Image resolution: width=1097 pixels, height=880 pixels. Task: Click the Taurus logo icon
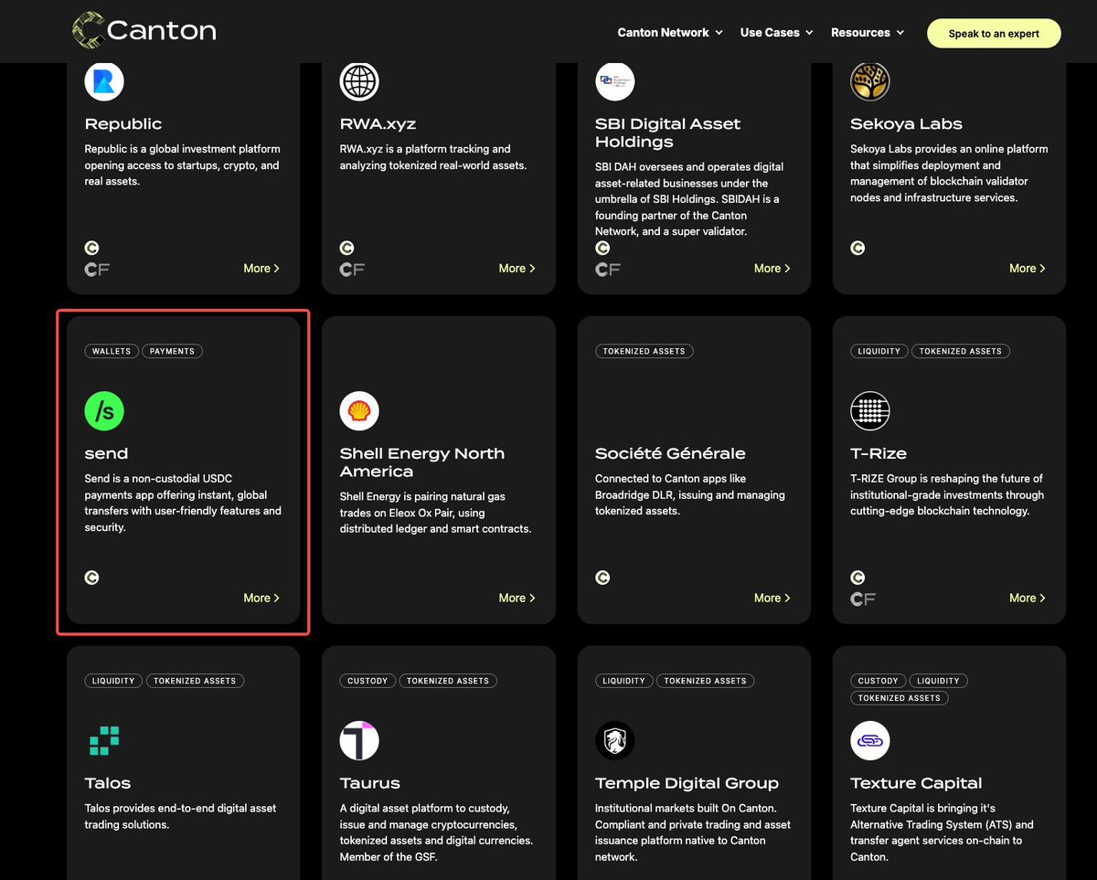[359, 740]
